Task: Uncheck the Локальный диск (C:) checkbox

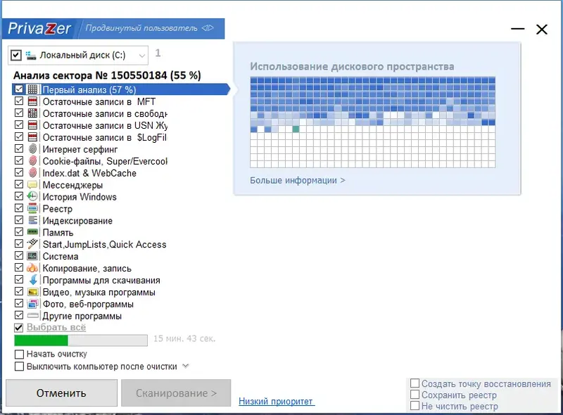Action: (x=15, y=56)
